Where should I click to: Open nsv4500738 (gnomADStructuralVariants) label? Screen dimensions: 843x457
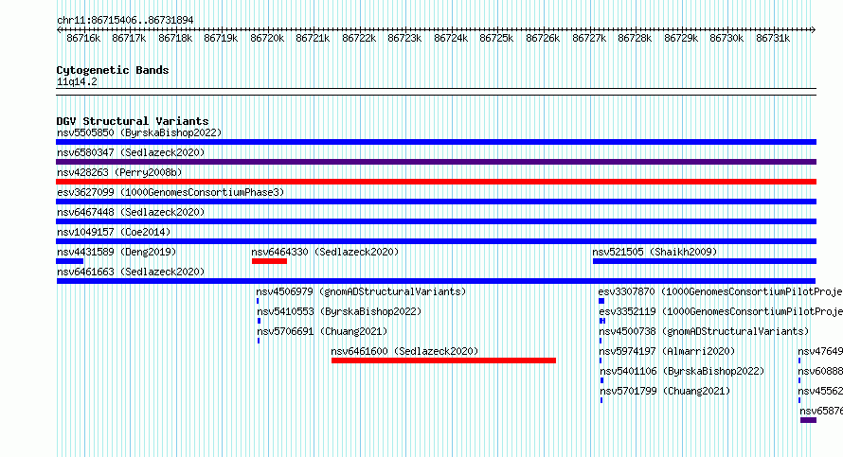[705, 331]
